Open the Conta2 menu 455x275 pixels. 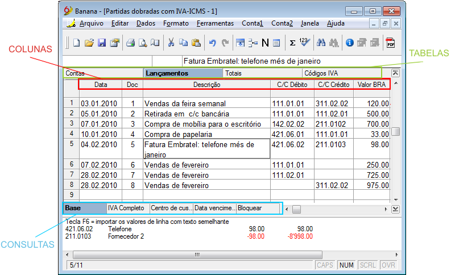coord(282,23)
